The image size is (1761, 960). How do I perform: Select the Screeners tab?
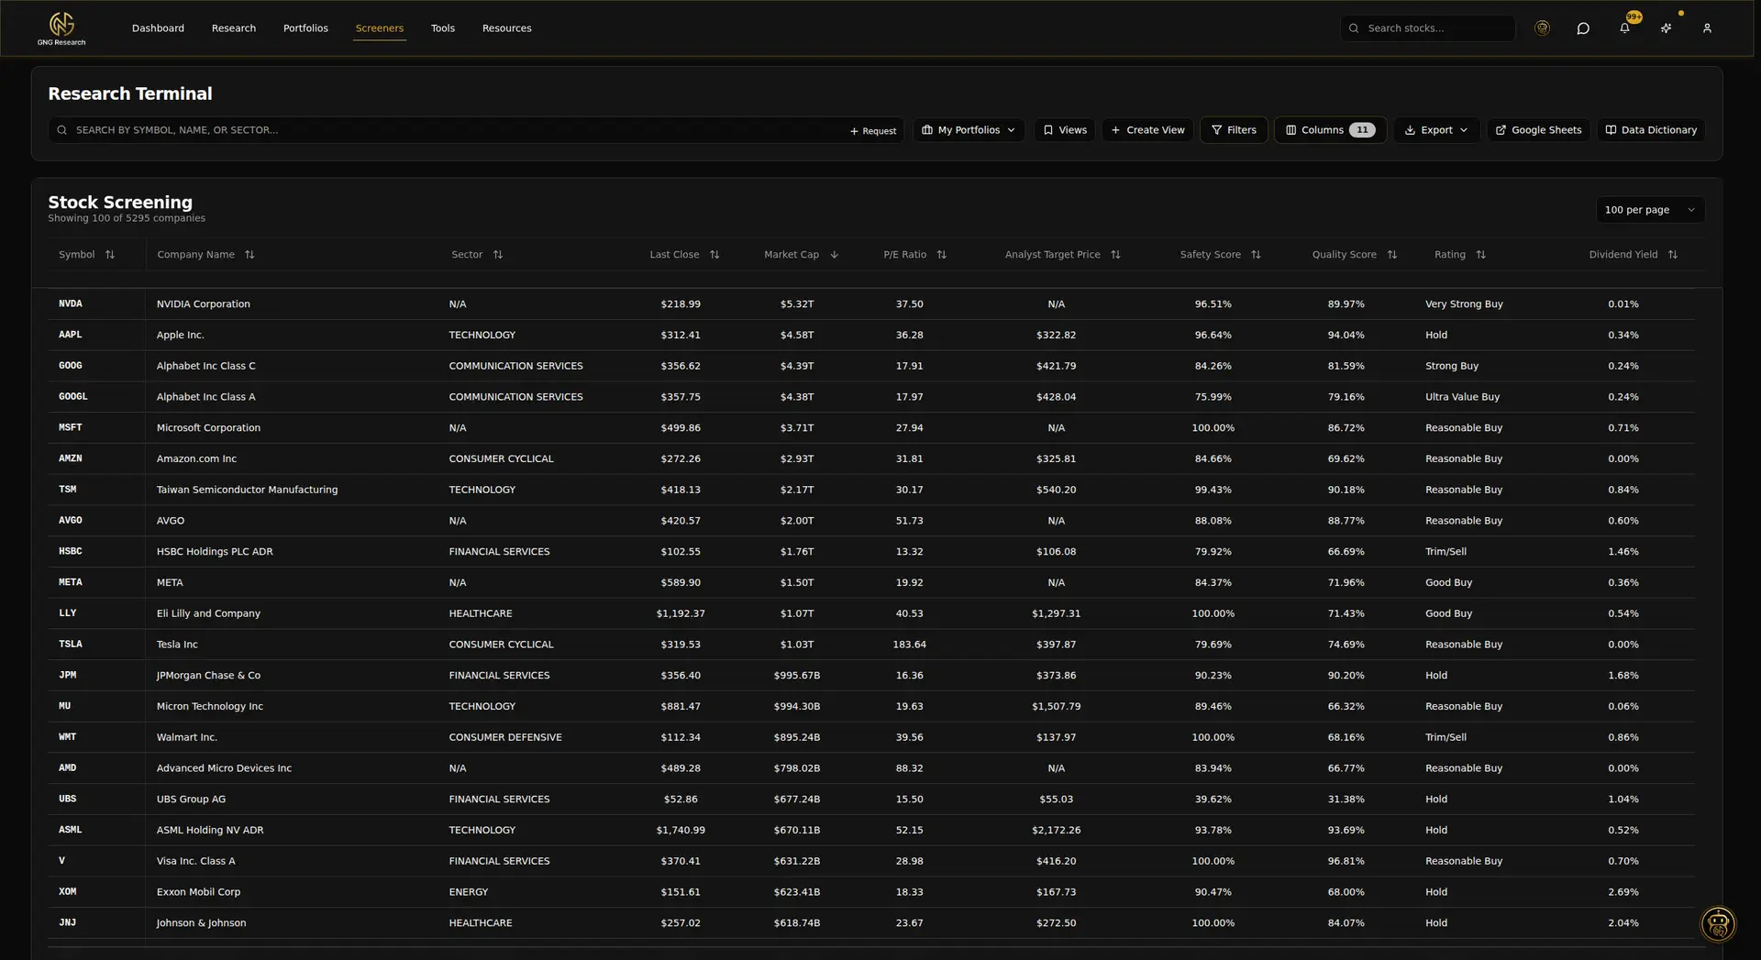point(380,28)
